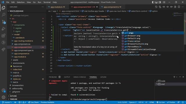Image resolution: width=186 pixels, height=104 pixels.
Task: Open Customize Layout icon
Action: 164,2
